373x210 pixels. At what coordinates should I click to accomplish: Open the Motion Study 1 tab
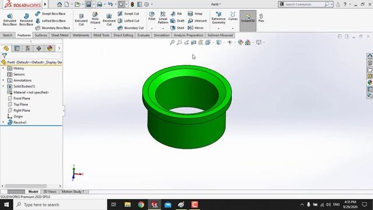tap(73, 191)
